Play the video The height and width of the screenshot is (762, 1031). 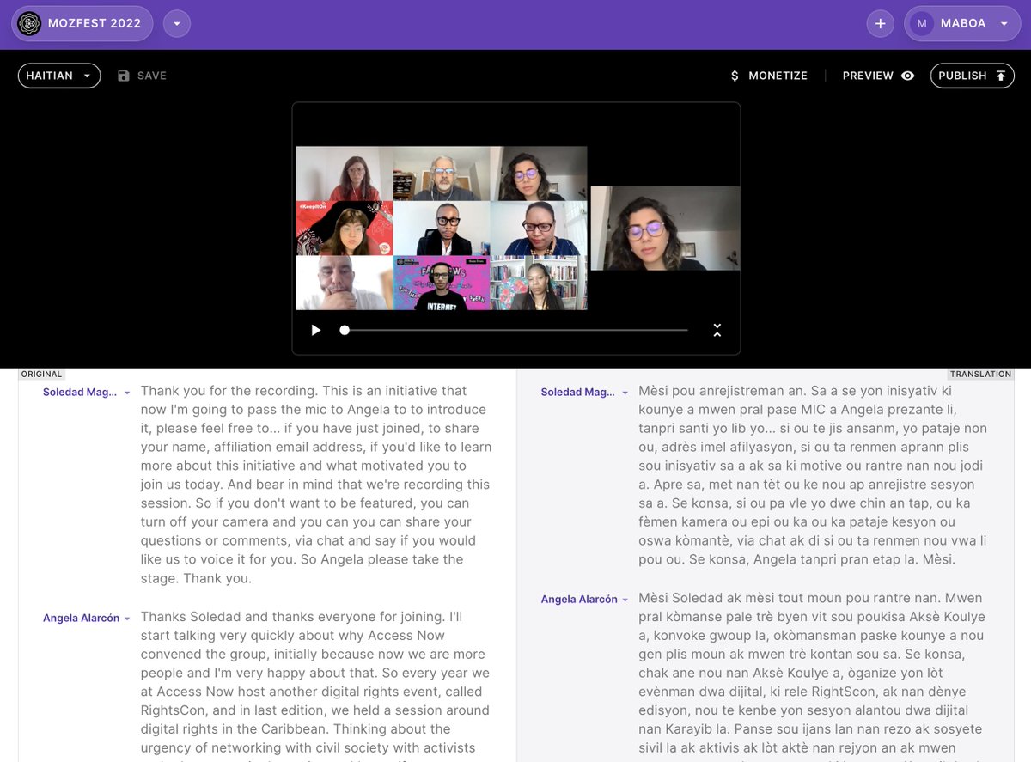point(315,330)
